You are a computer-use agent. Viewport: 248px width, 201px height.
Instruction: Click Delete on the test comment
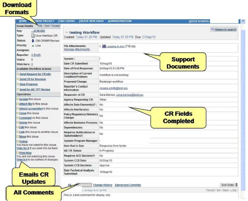point(225,190)
